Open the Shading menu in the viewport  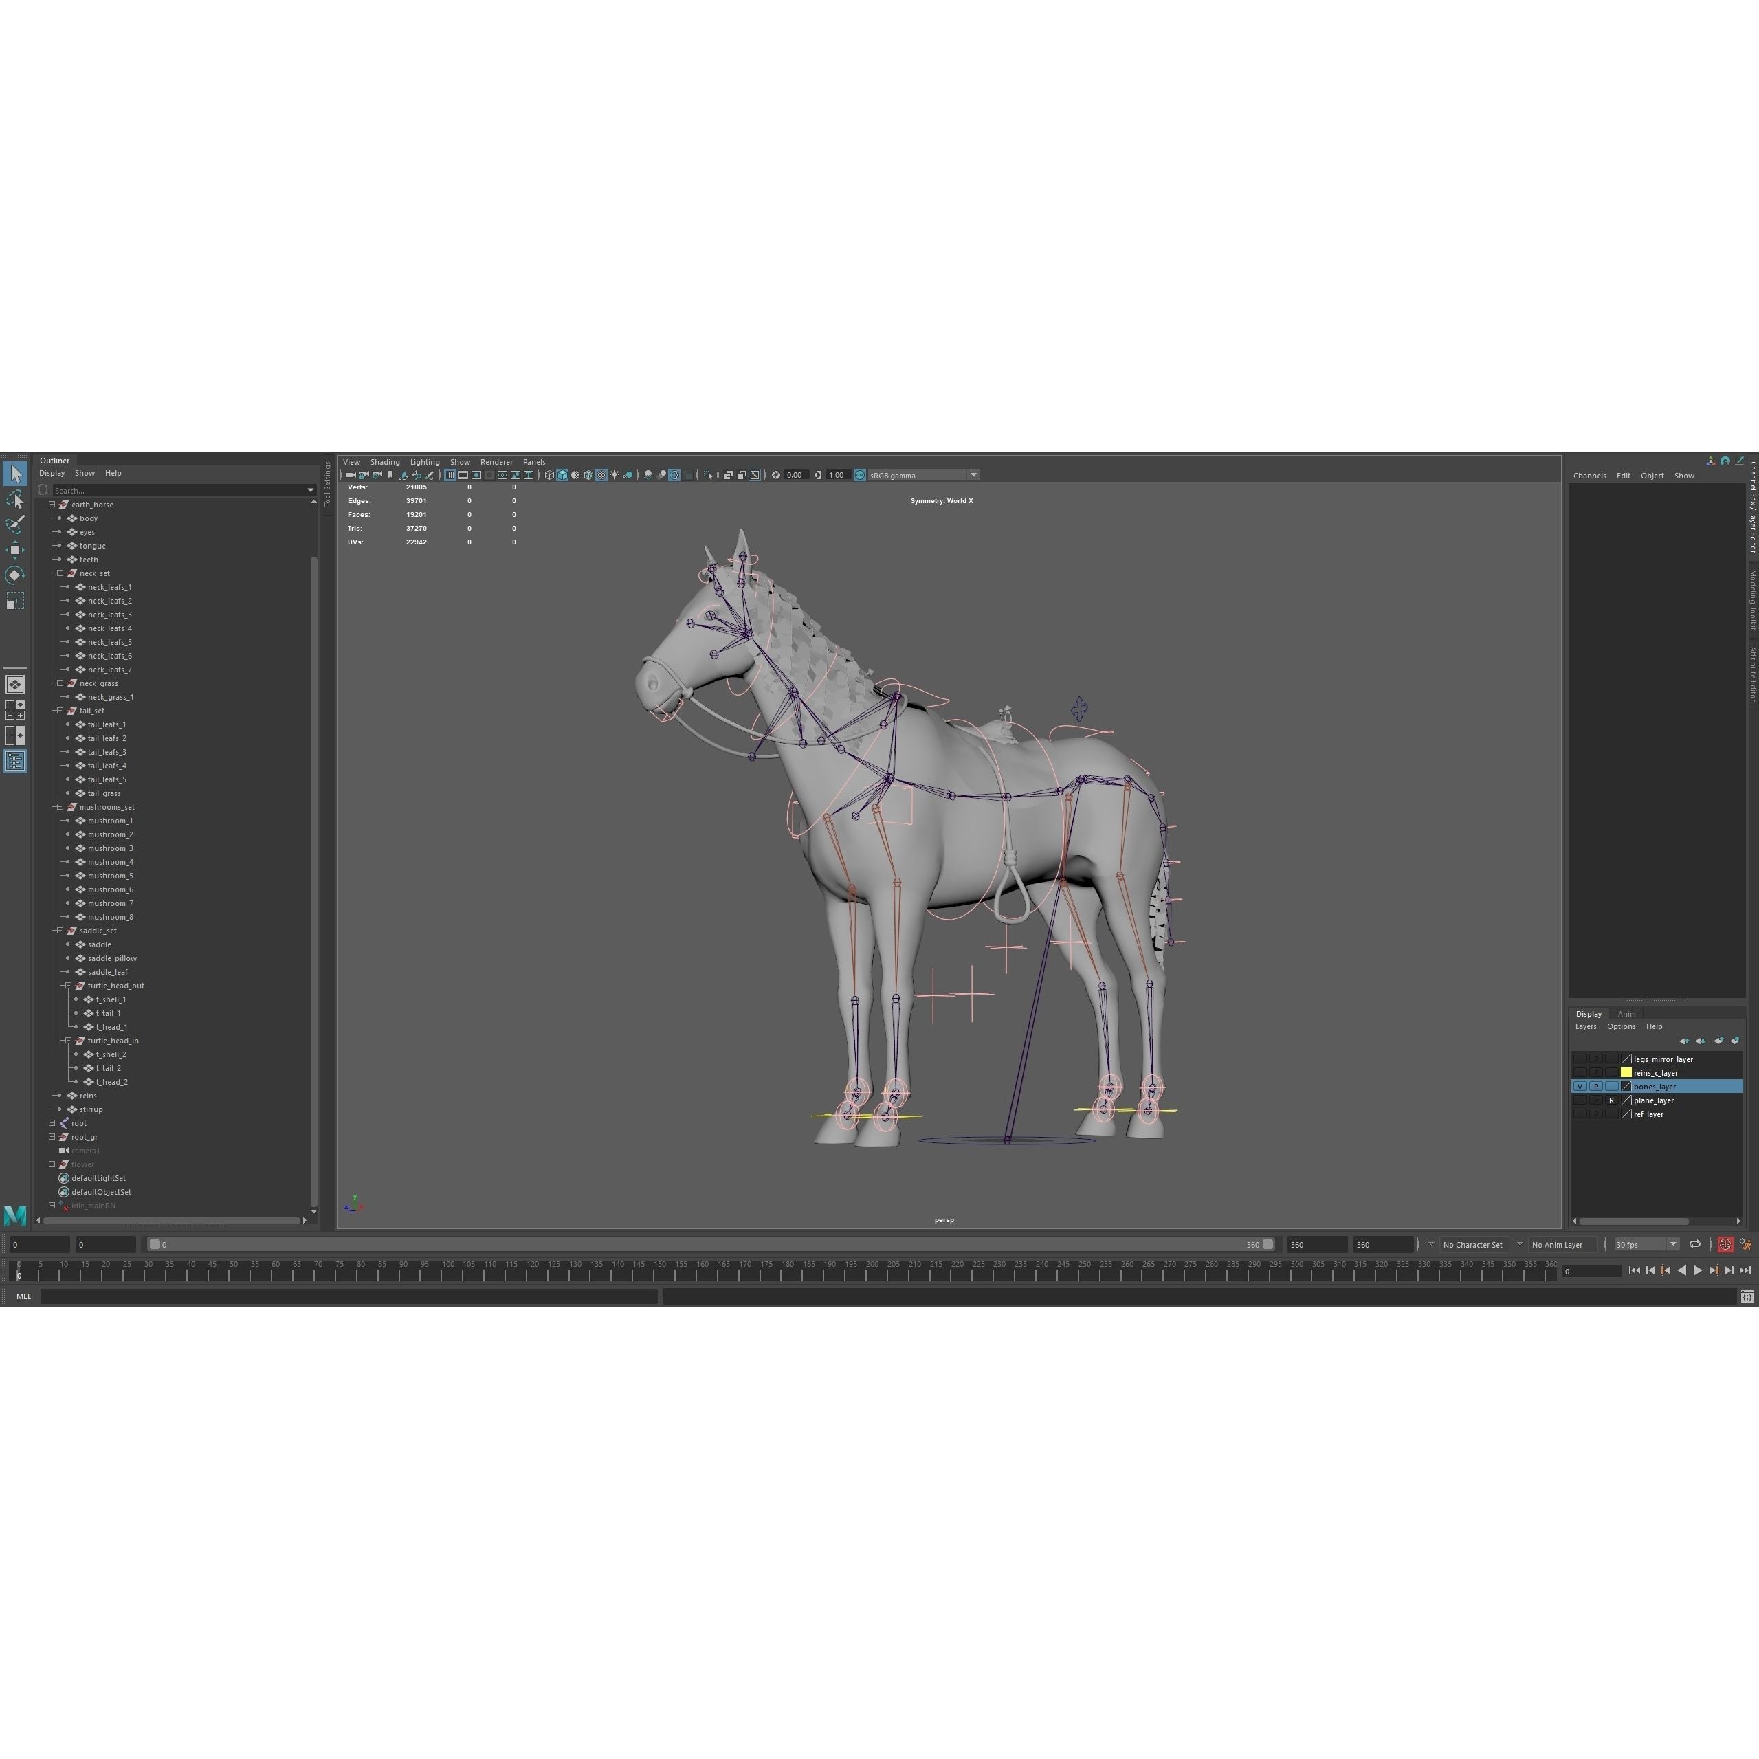point(385,462)
